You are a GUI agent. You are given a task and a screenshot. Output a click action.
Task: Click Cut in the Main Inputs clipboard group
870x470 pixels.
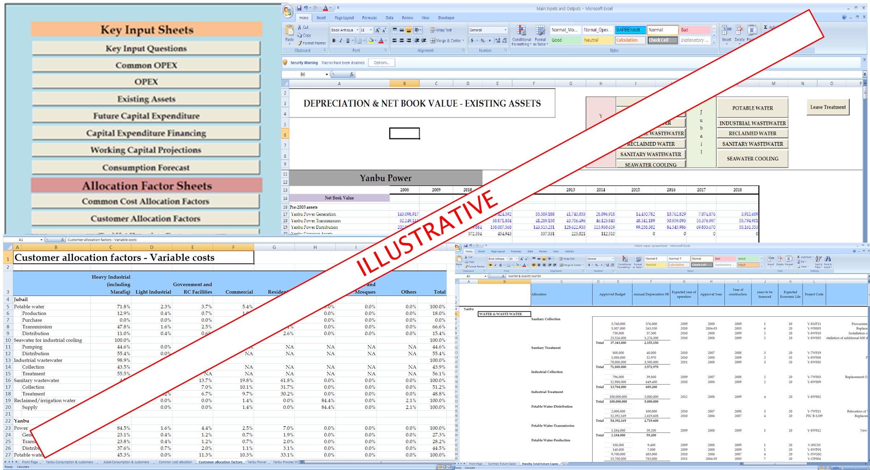click(x=303, y=27)
